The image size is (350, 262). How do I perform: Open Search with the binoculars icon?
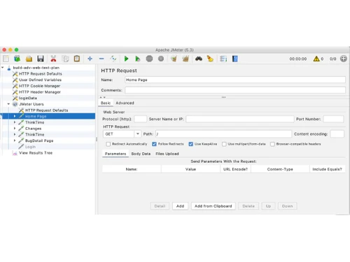pyautogui.click(x=199, y=59)
